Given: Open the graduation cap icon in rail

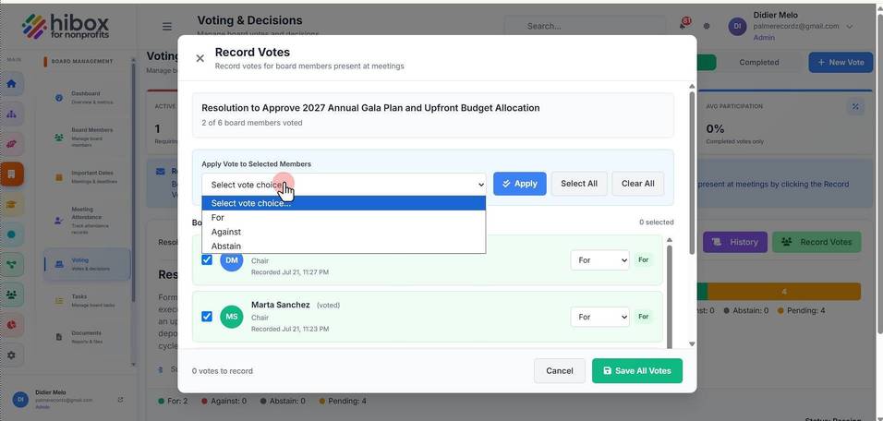Looking at the screenshot, I should tap(12, 204).
